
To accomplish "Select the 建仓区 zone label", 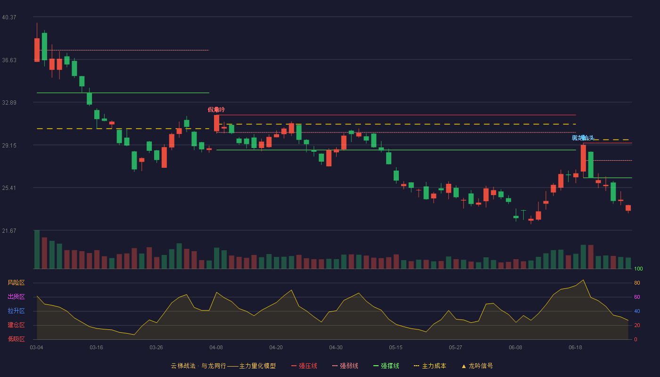I will pos(16,325).
